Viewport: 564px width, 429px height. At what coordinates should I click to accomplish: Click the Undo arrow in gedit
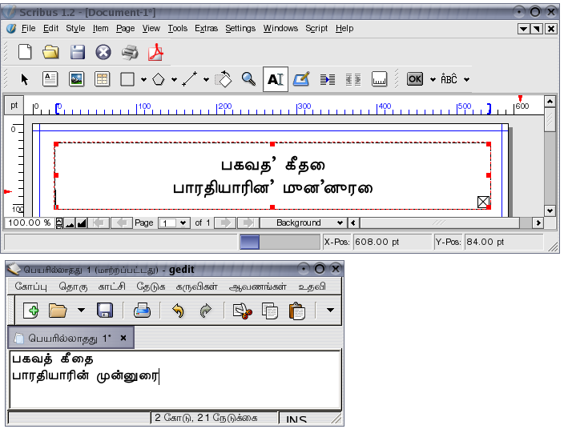point(178,311)
